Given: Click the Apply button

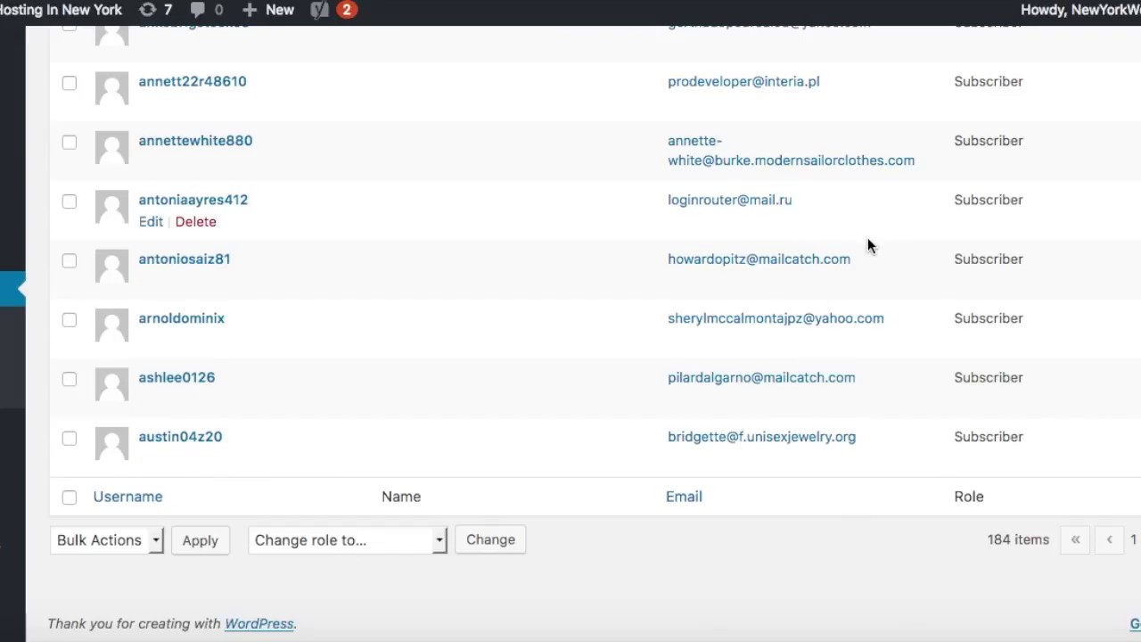Looking at the screenshot, I should [200, 540].
